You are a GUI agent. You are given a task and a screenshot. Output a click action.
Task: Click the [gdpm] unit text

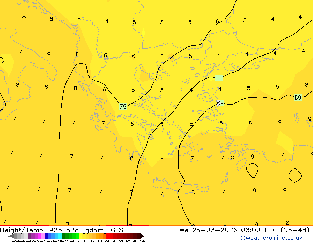point(94,230)
